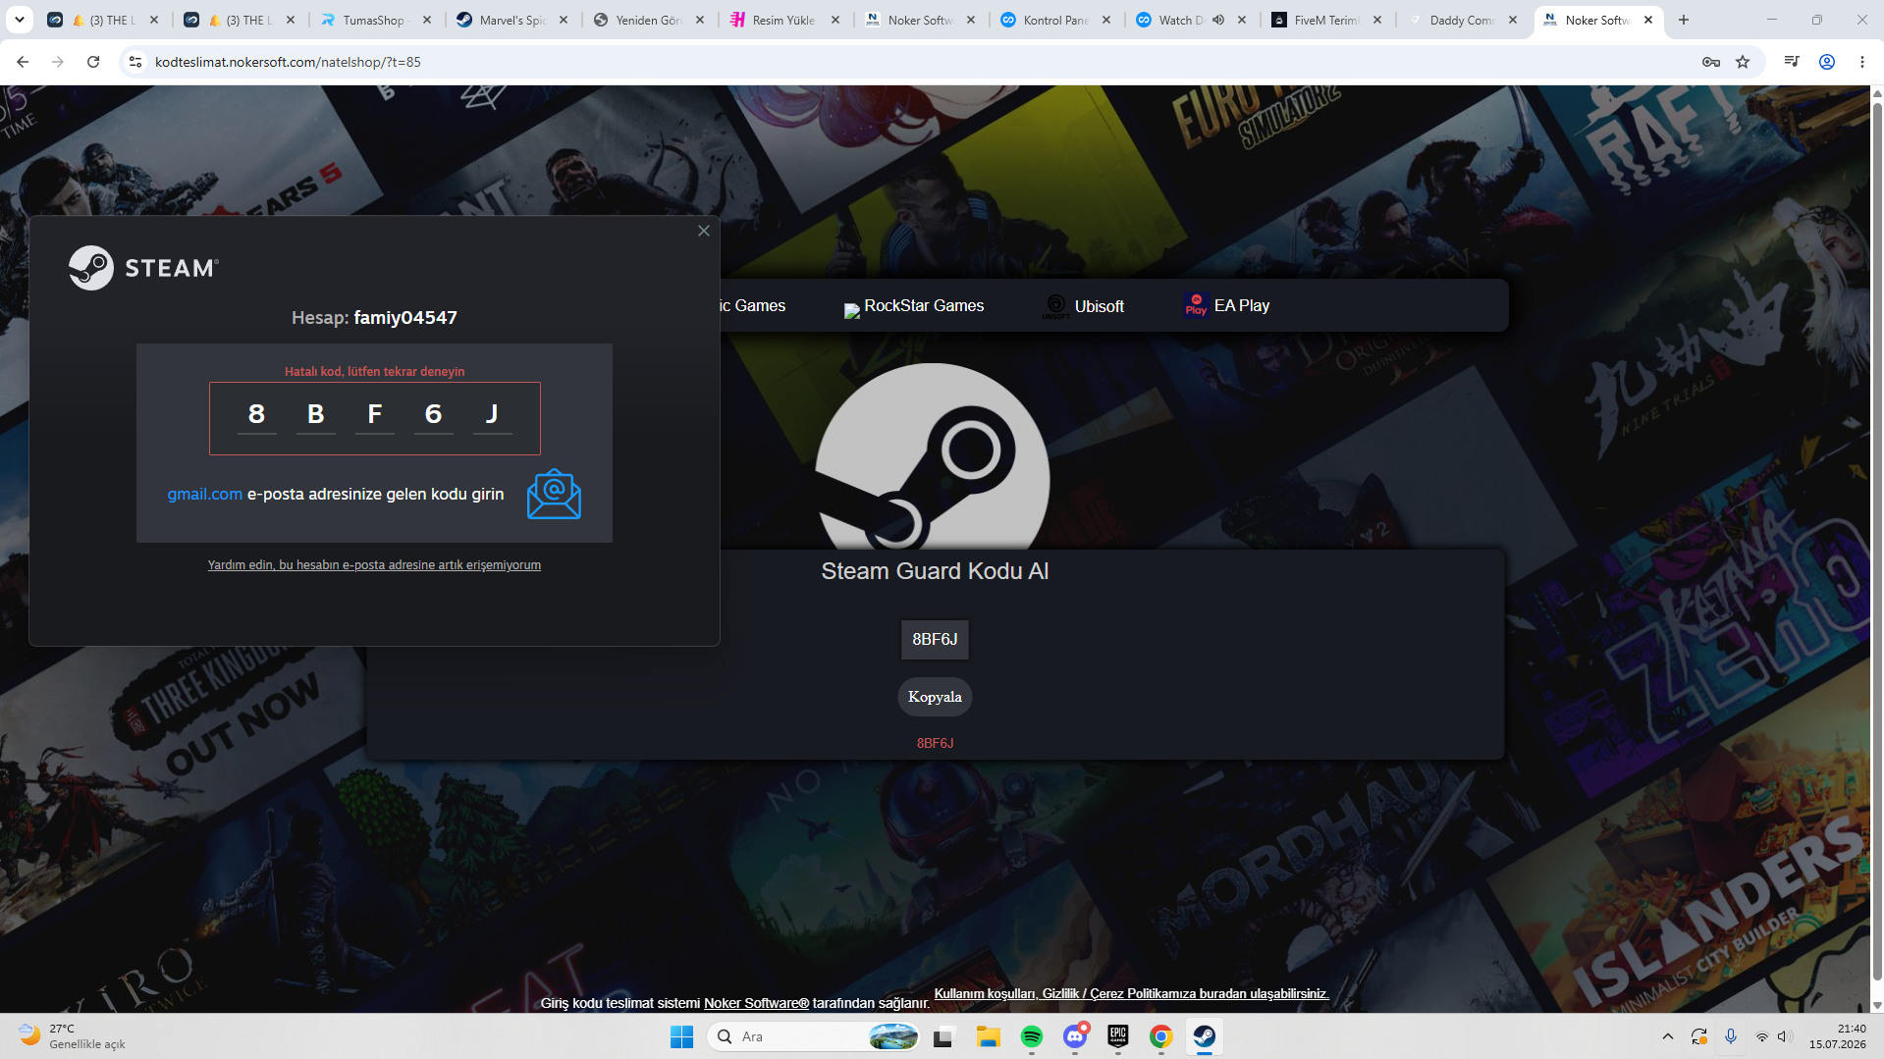Reload the page
The height and width of the screenshot is (1059, 1884).
[93, 62]
